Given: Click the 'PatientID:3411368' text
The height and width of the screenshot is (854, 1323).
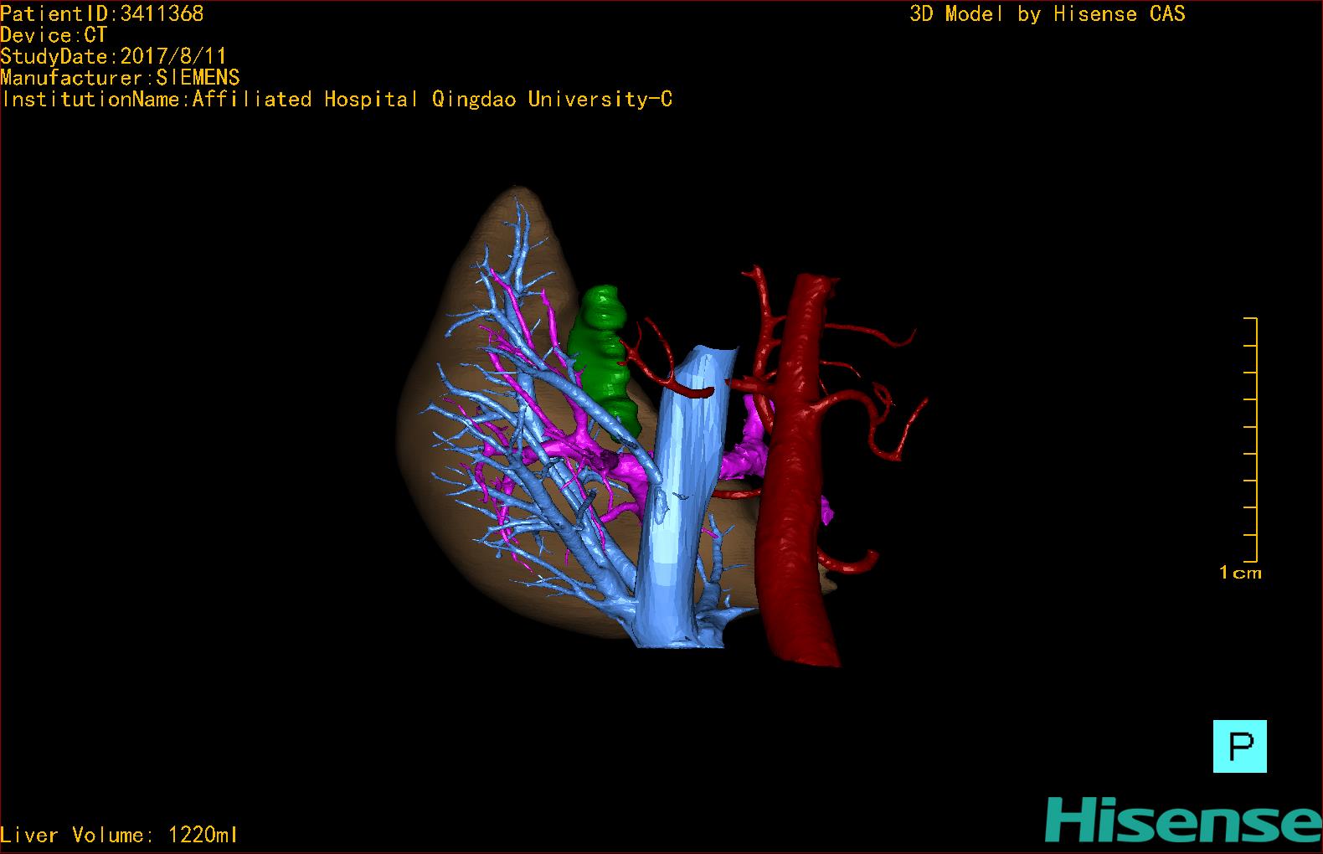Looking at the screenshot, I should 102,13.
